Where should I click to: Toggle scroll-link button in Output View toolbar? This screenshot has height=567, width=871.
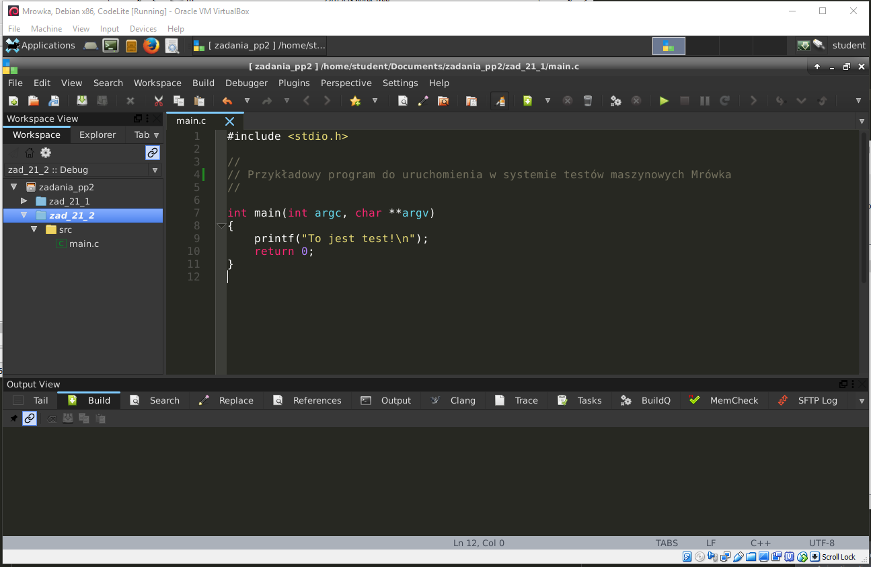click(x=29, y=418)
